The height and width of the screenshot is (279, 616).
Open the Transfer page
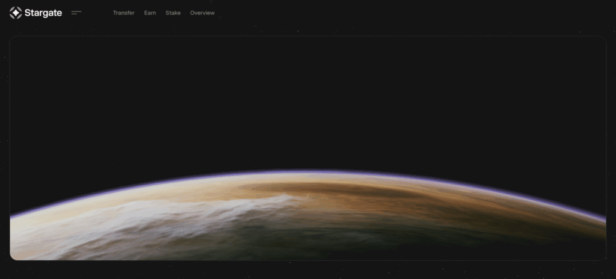tap(123, 13)
